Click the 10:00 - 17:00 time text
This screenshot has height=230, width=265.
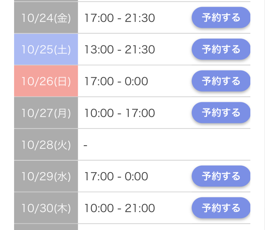120,113
